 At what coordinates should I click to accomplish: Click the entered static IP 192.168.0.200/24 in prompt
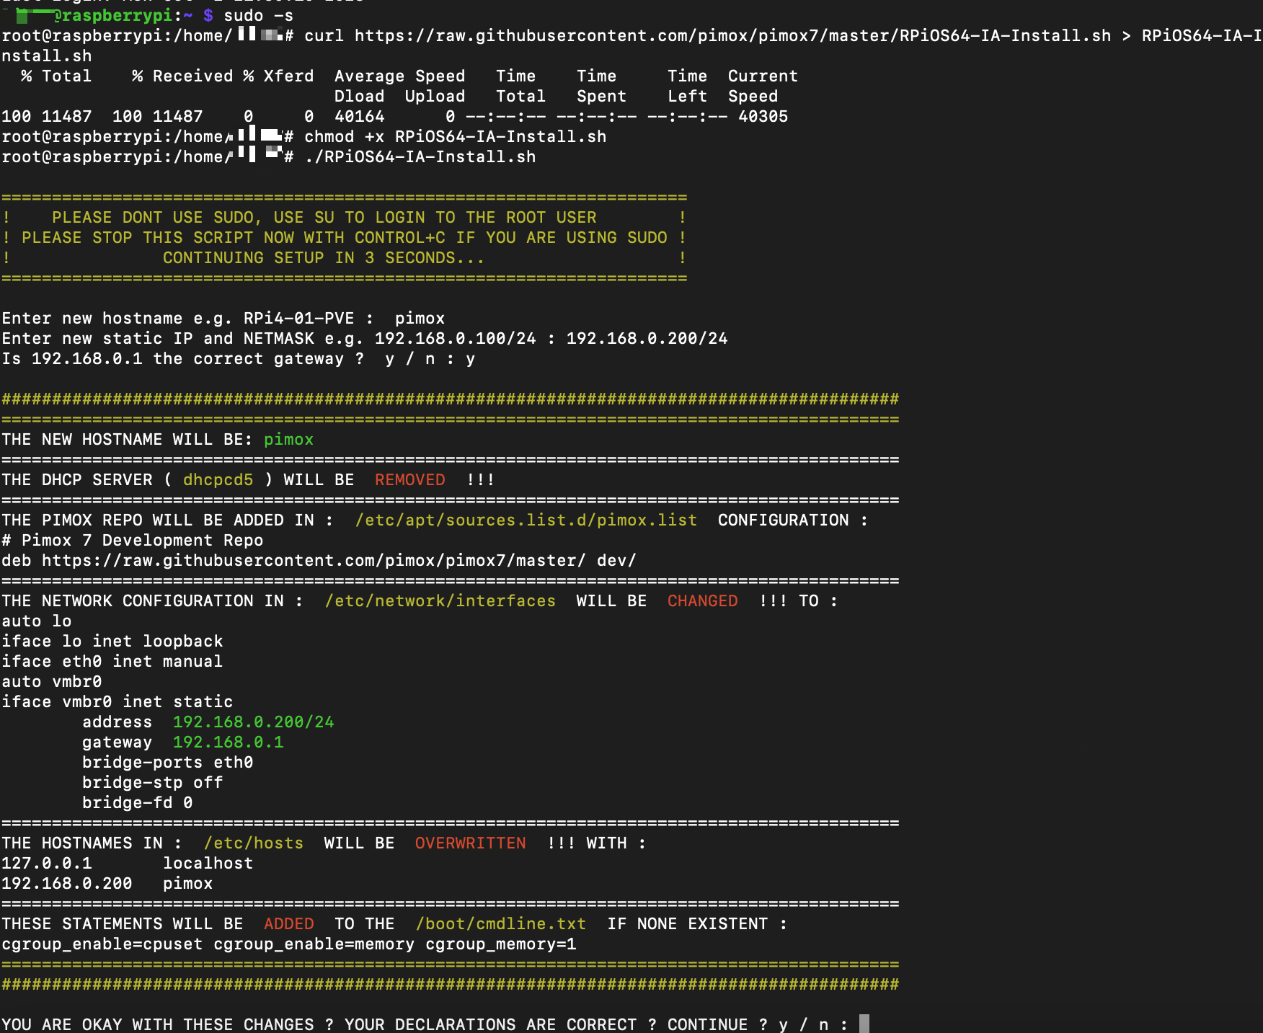coord(647,339)
